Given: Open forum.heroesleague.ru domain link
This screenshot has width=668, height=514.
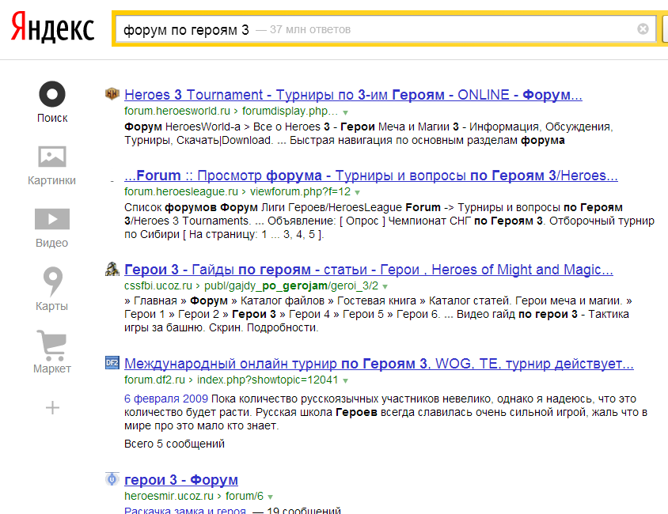Looking at the screenshot, I should tap(181, 192).
